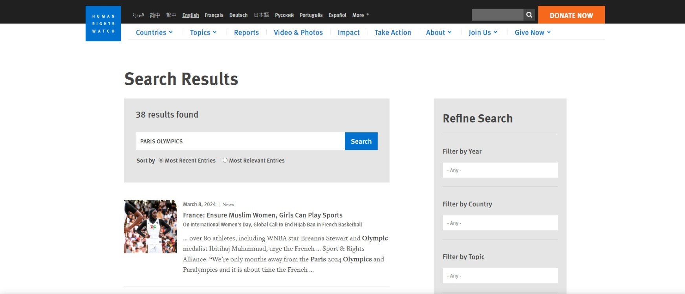Click the Human Rights Watch logo
This screenshot has height=294, width=685.
tap(103, 24)
